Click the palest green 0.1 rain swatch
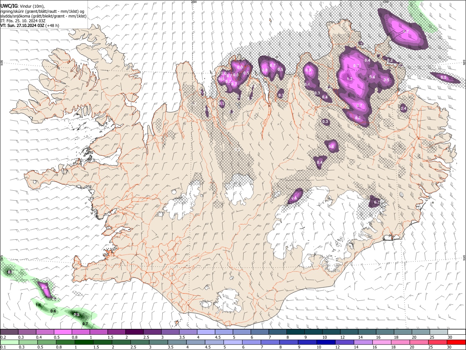 9,342
